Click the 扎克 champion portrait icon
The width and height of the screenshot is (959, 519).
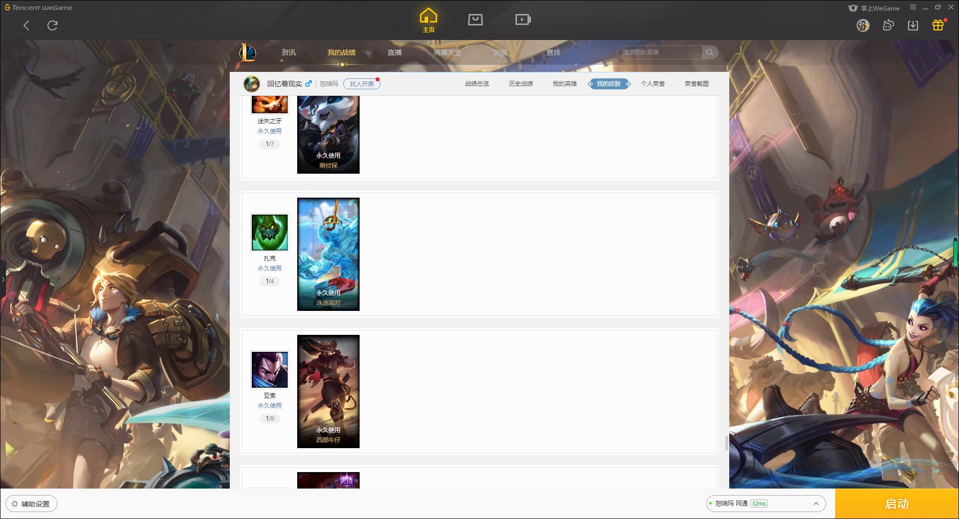point(270,233)
